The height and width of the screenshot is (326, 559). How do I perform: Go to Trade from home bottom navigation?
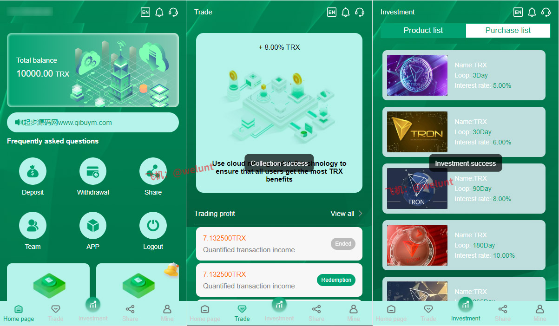56,313
